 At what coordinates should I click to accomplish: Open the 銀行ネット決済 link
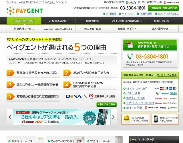(134, 108)
